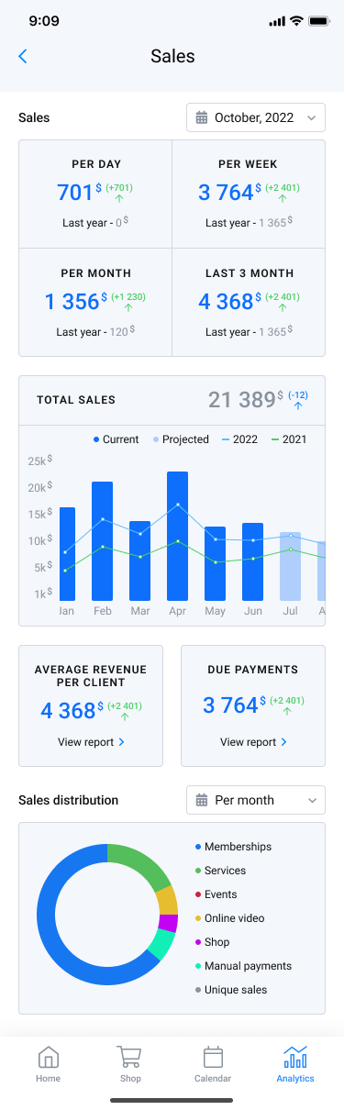Go back using the header arrow

click(23, 56)
